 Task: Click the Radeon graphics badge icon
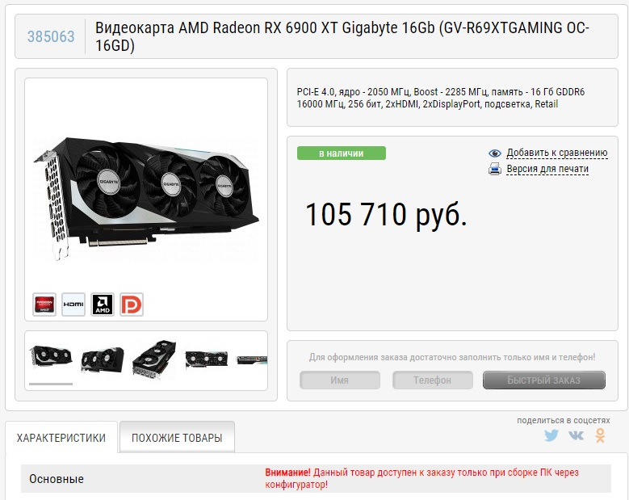click(x=44, y=305)
